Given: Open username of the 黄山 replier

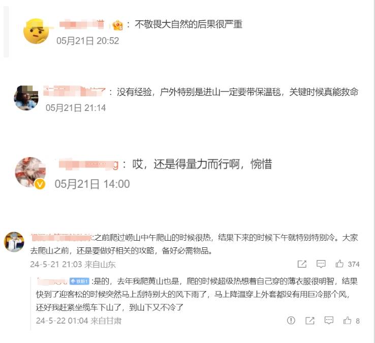Looking at the screenshot, I should tap(52, 281).
